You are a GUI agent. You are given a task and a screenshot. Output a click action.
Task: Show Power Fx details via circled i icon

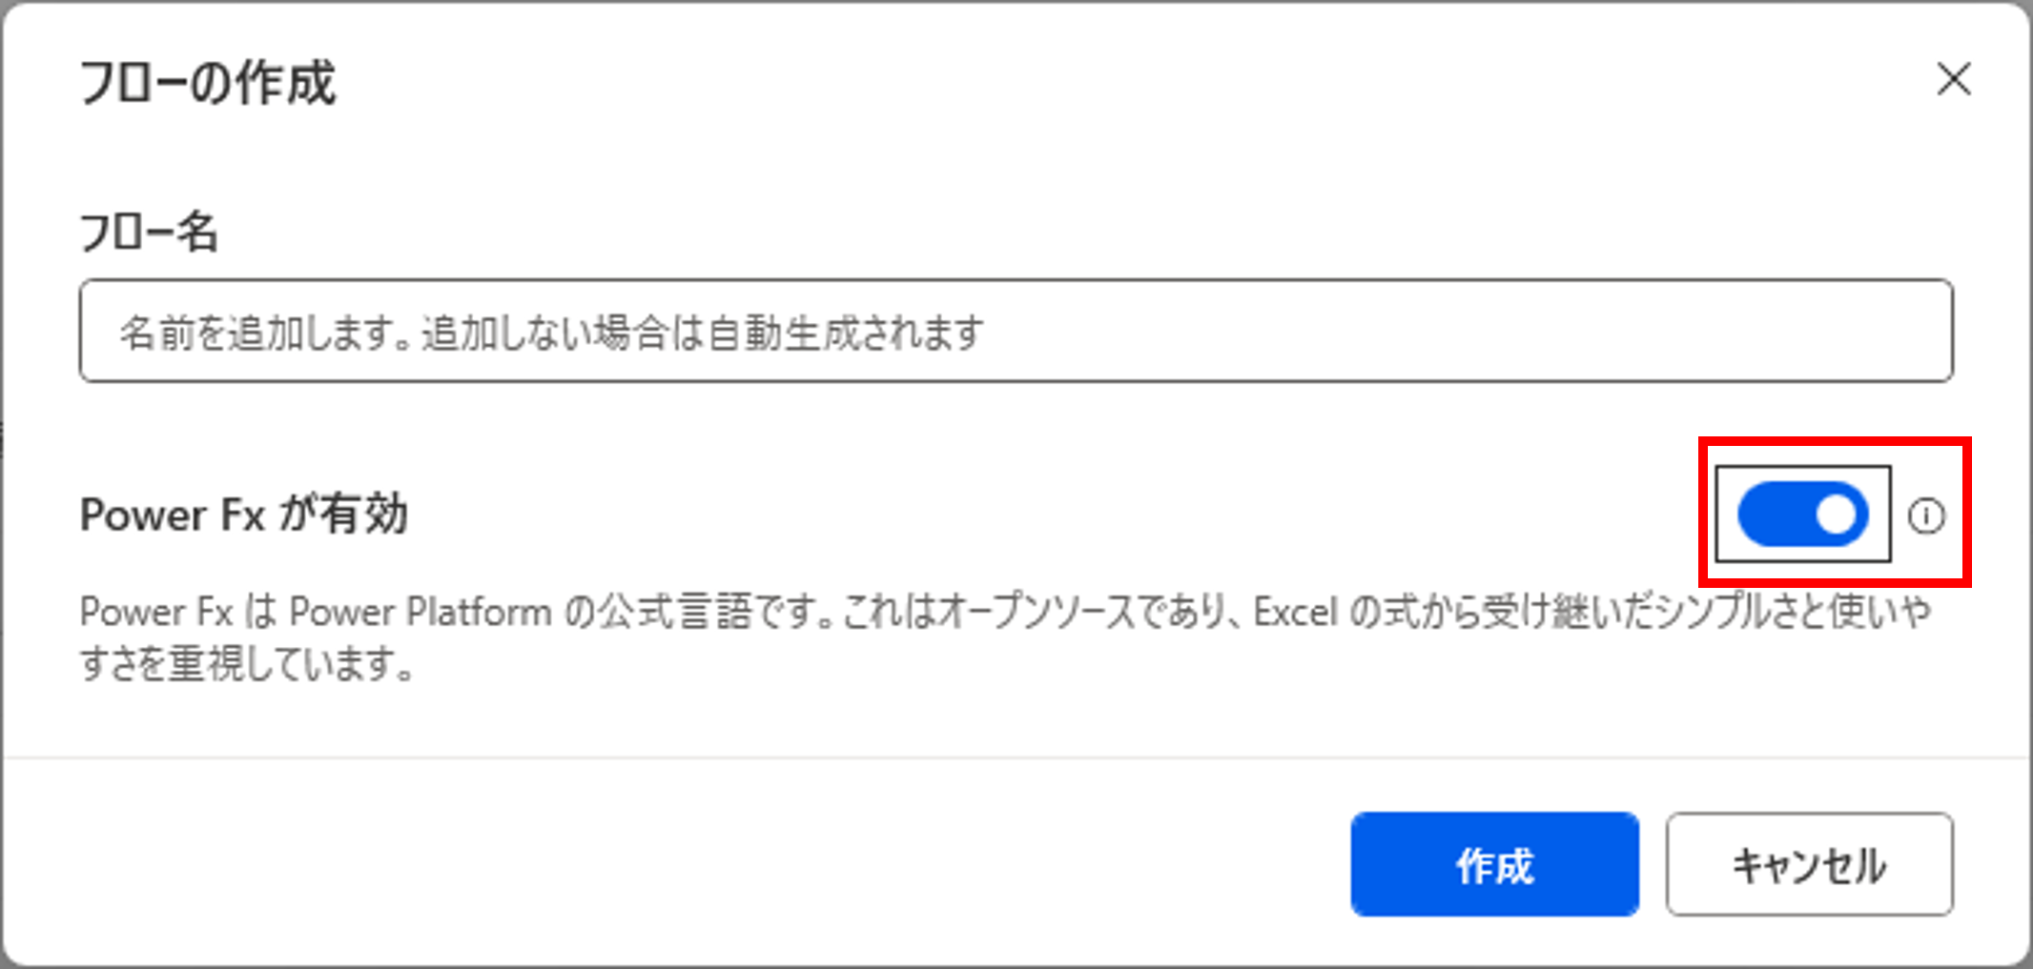pyautogui.click(x=1925, y=515)
